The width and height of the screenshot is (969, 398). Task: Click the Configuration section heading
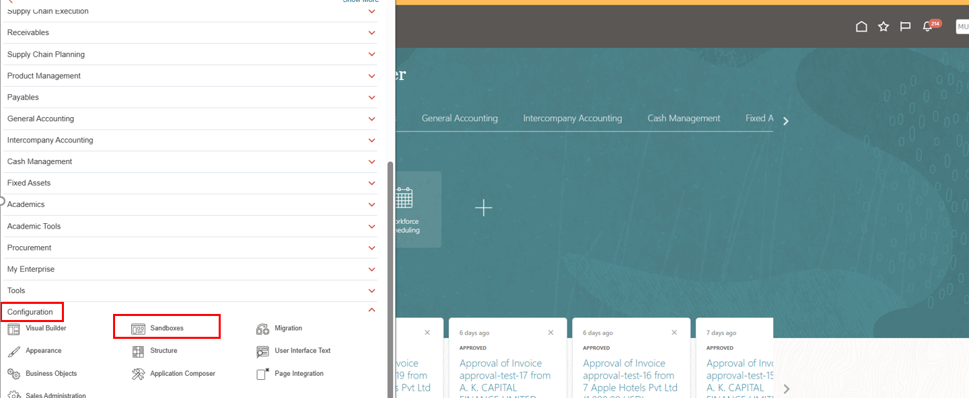(x=30, y=312)
